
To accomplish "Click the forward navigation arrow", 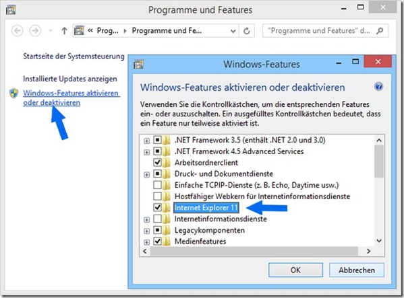I will [35, 31].
